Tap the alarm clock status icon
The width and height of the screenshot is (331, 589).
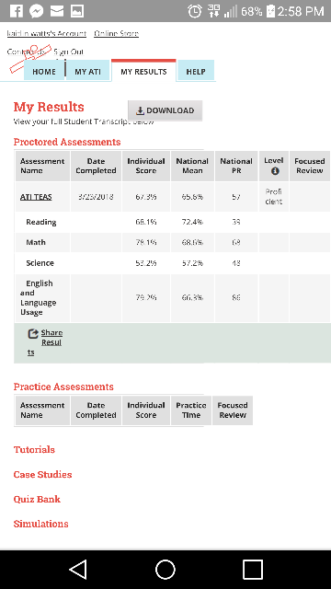(x=195, y=11)
